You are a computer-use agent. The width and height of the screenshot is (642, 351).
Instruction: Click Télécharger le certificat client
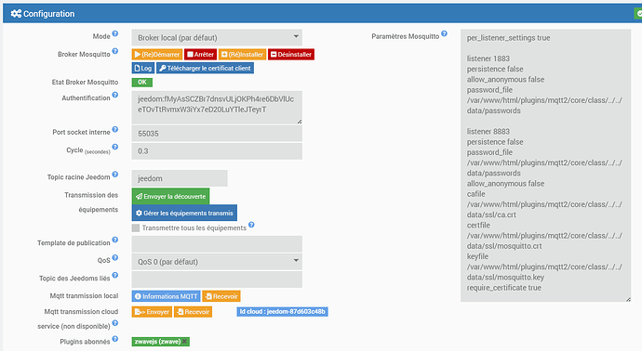[205, 68]
